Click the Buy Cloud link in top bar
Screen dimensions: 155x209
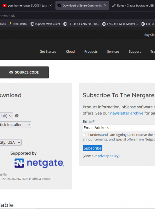[x=150, y=35]
